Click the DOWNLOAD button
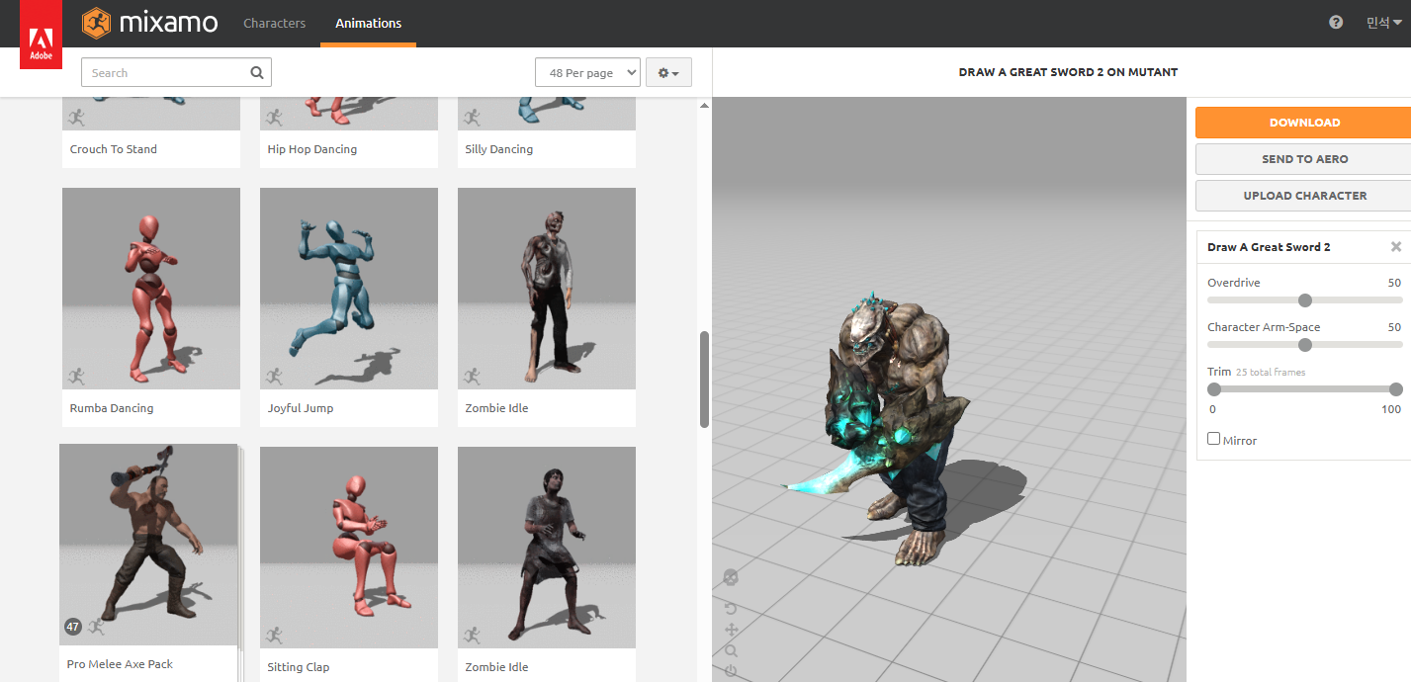 1304,123
